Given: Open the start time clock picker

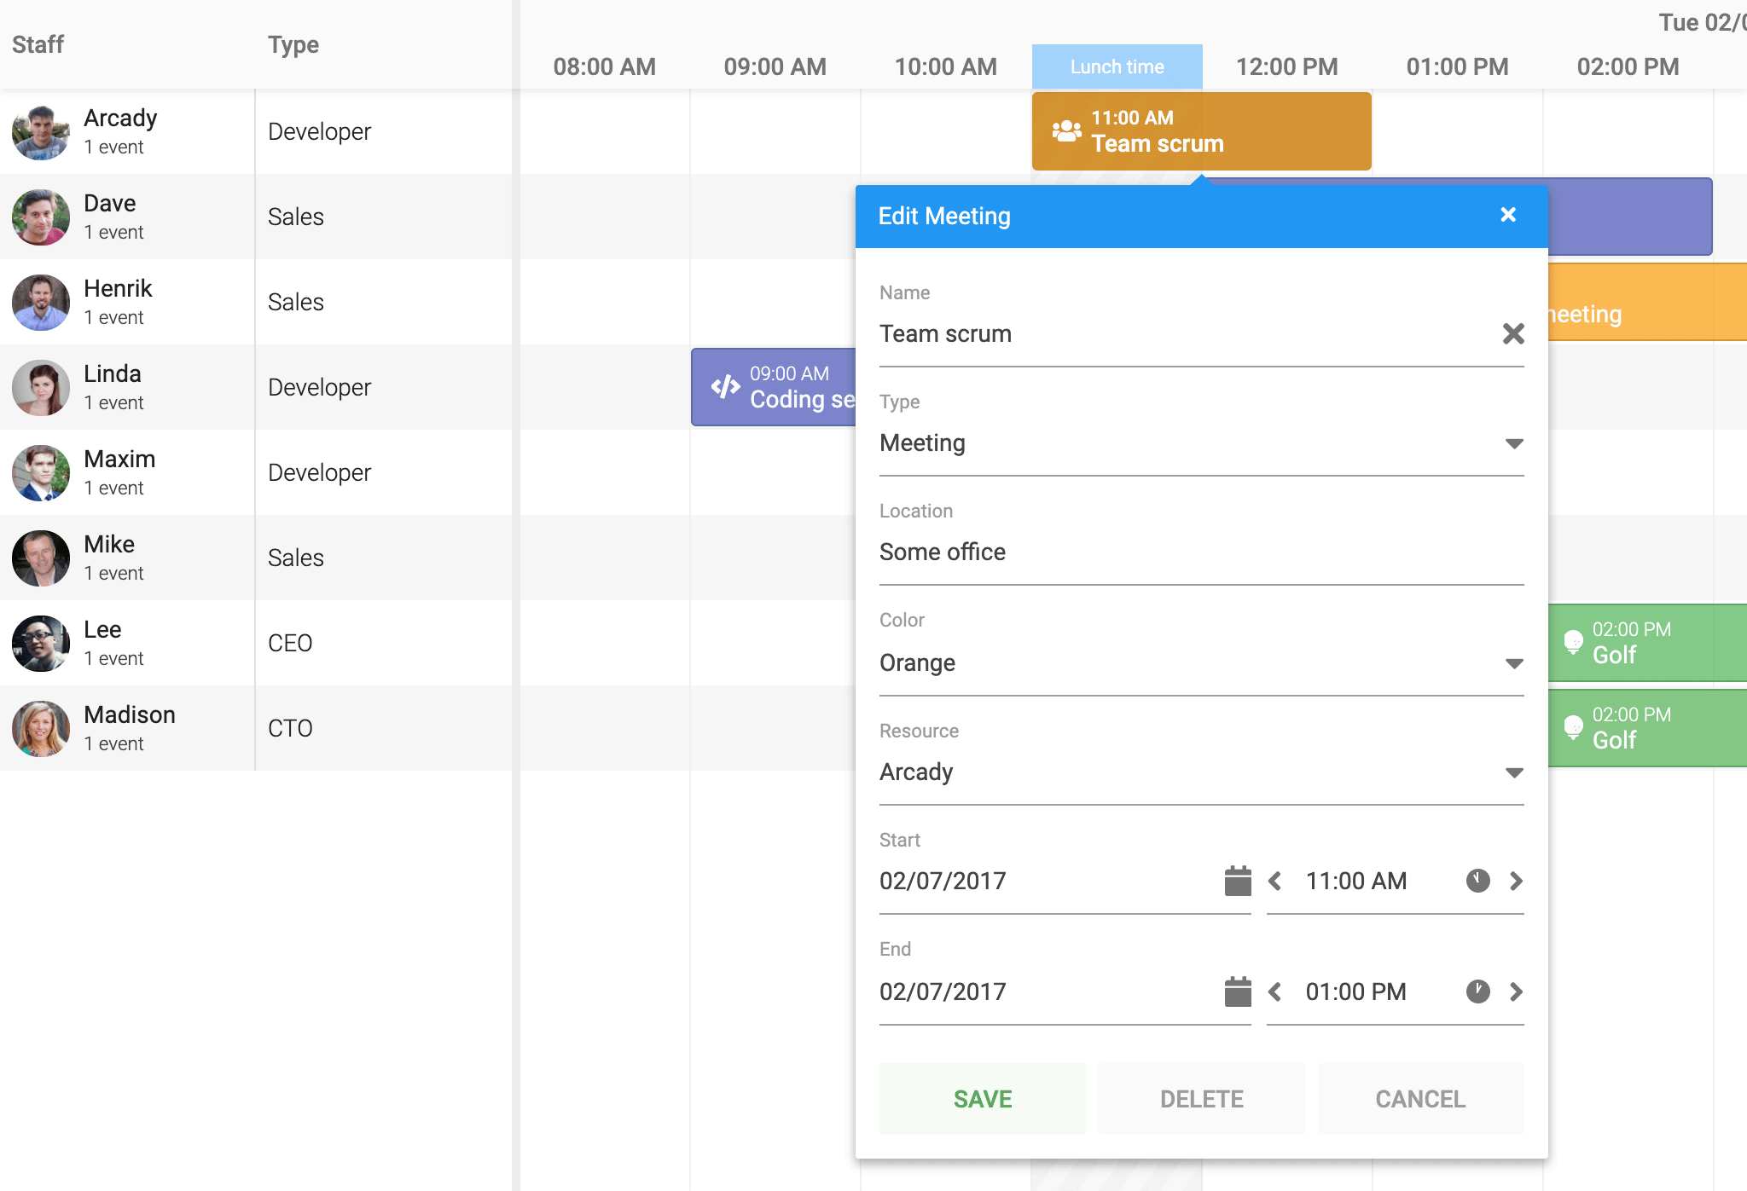Looking at the screenshot, I should click(1477, 881).
